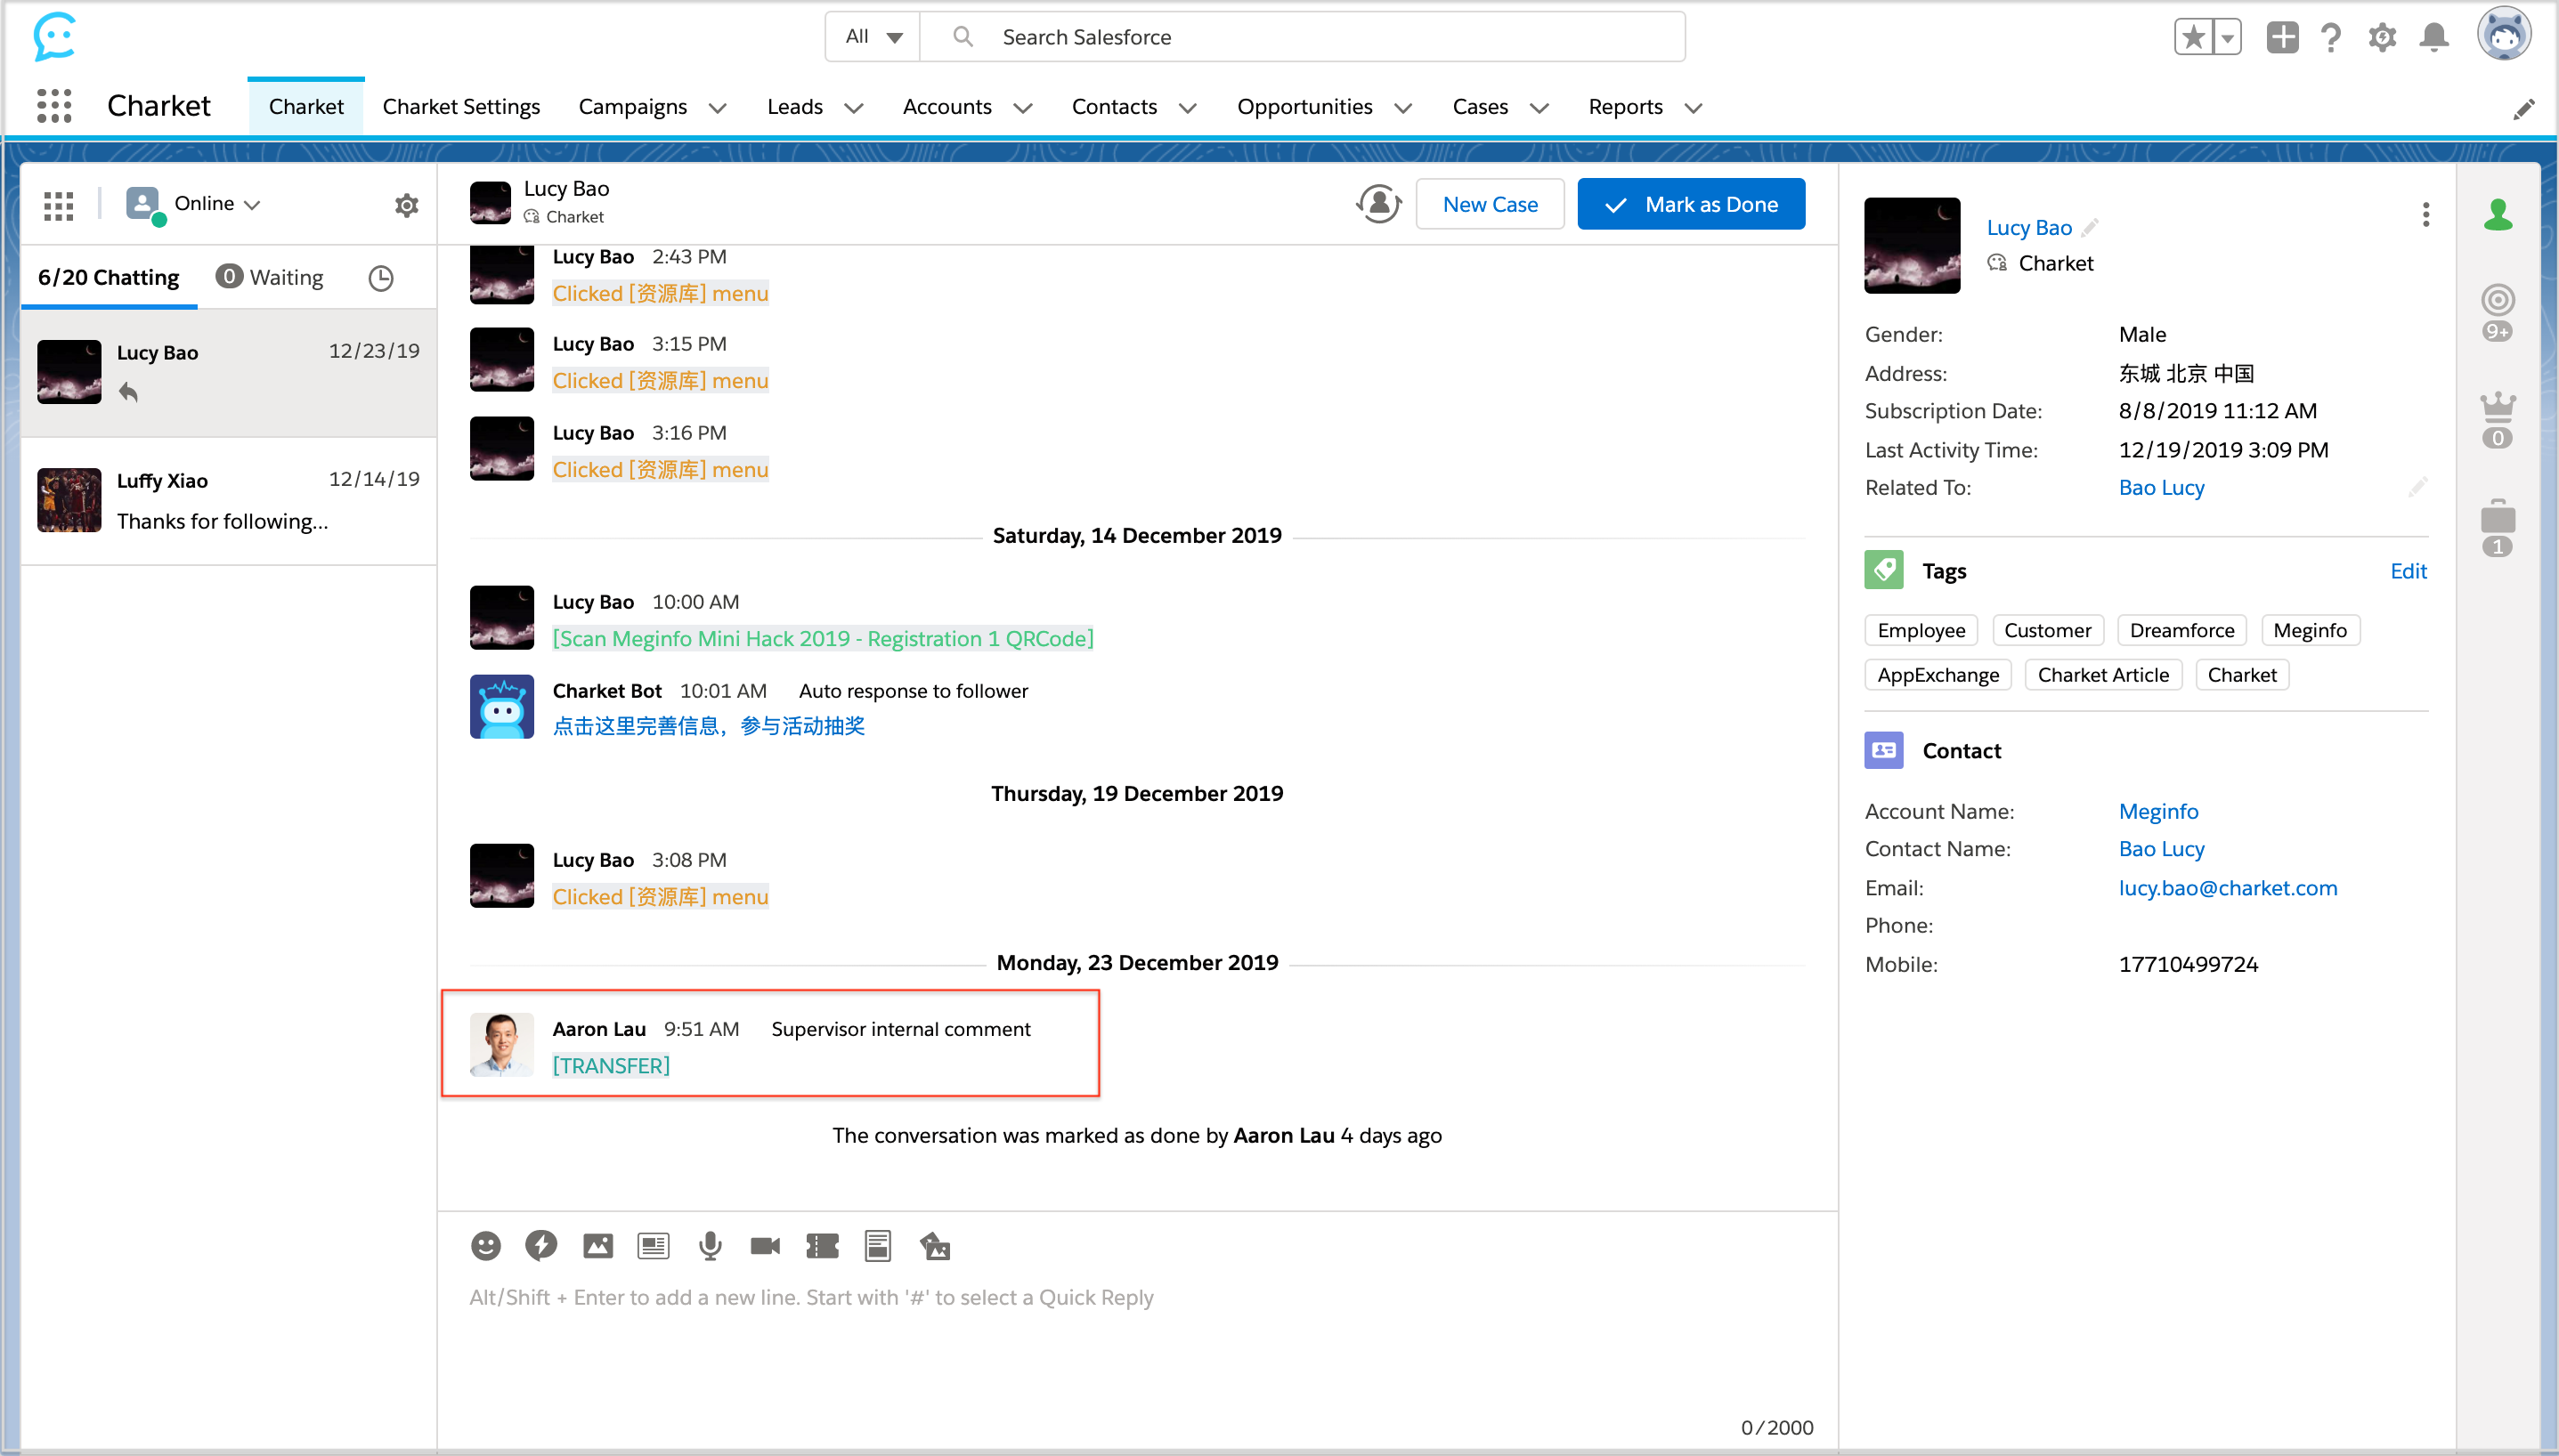The width and height of the screenshot is (2559, 1456).
Task: Expand Campaigns tab dropdown chevron
Action: pyautogui.click(x=718, y=108)
